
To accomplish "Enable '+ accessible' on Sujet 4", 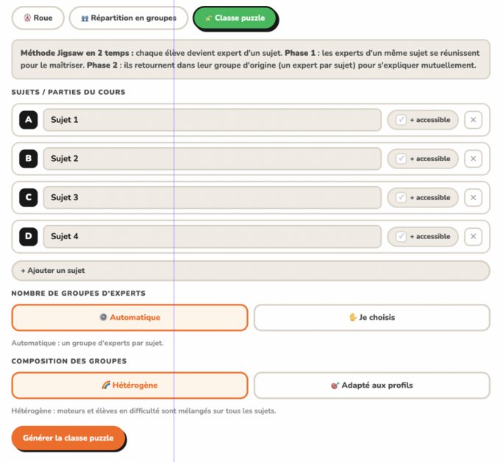I will (x=401, y=236).
